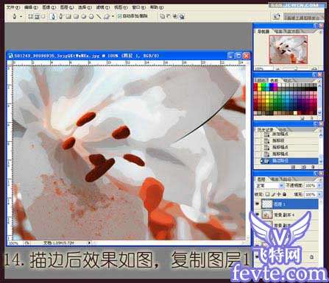Pick the blue swatch in top row

[272, 85]
